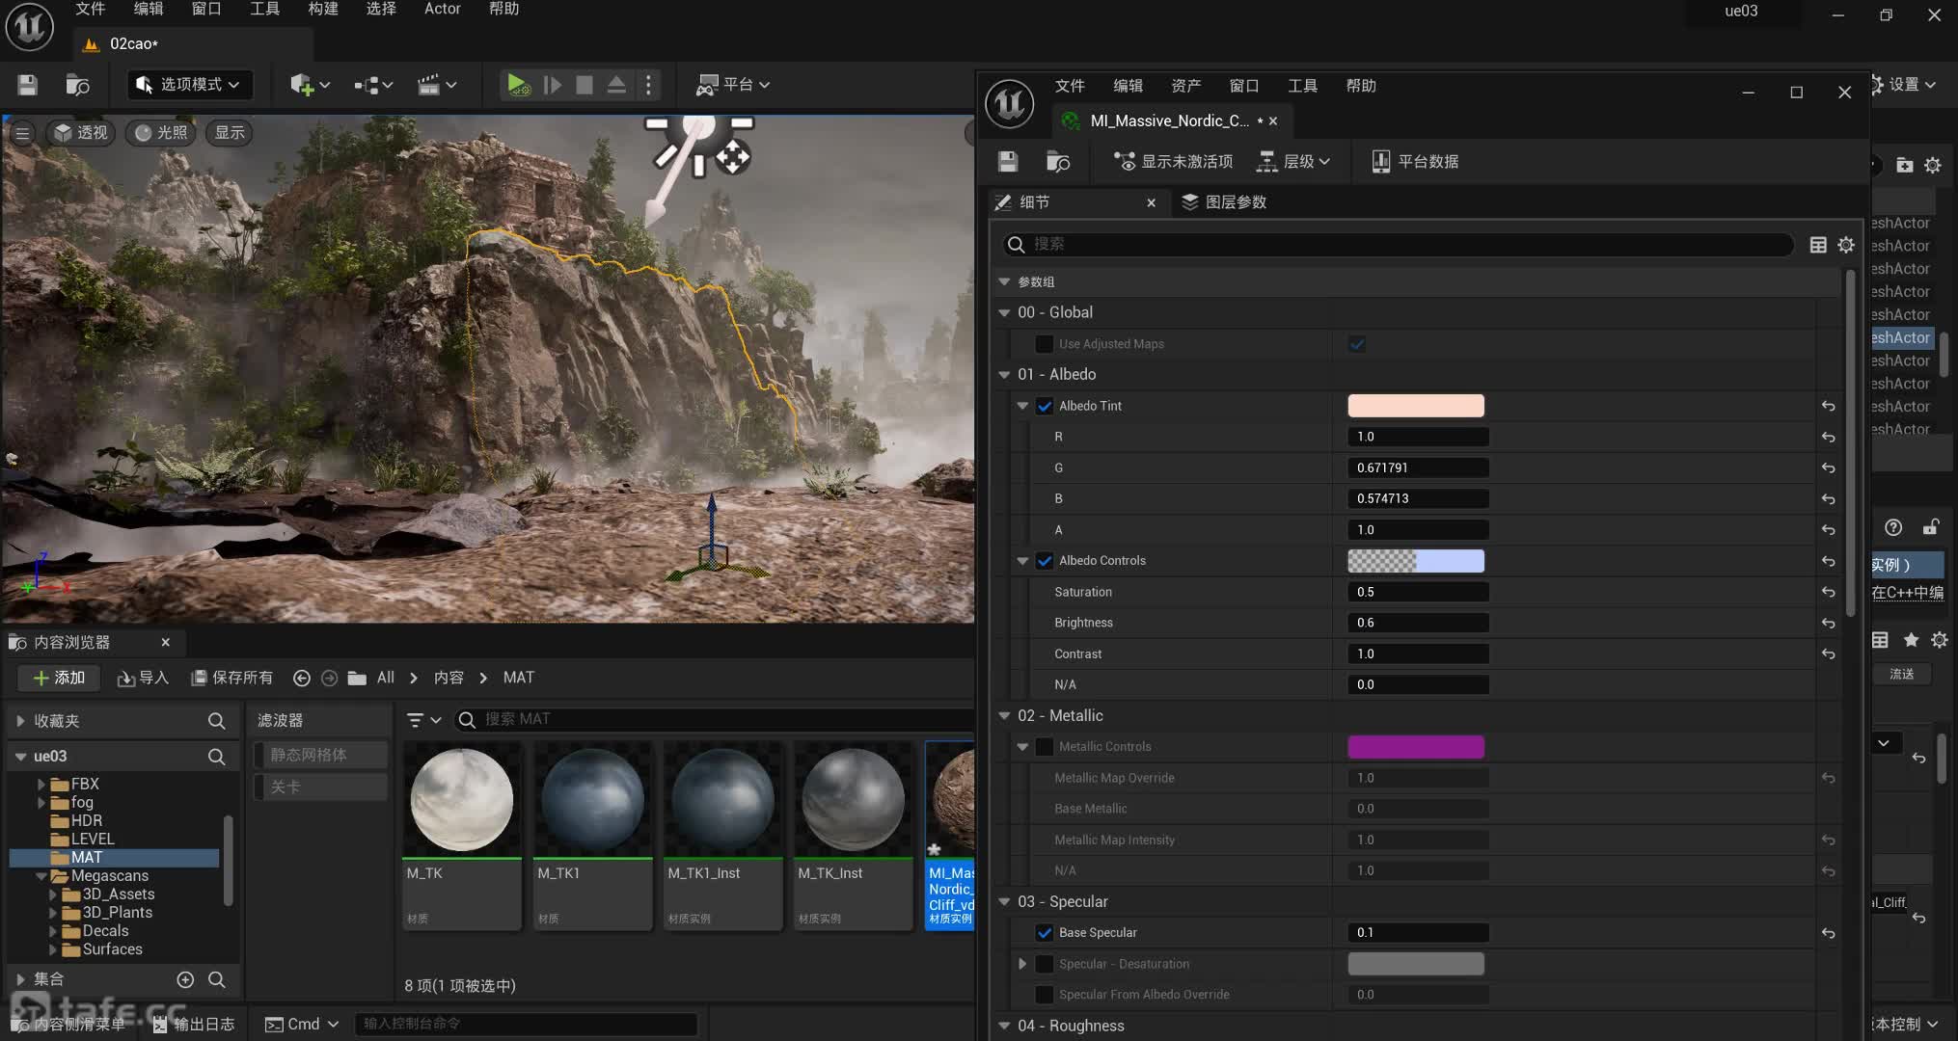Open the 层级 hierarchy dropdown
The image size is (1958, 1041).
1293,162
